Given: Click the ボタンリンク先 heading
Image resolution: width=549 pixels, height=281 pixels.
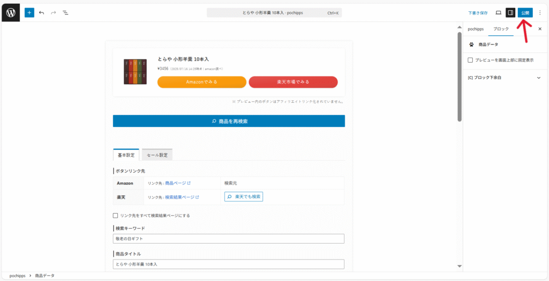Looking at the screenshot, I should 130,171.
